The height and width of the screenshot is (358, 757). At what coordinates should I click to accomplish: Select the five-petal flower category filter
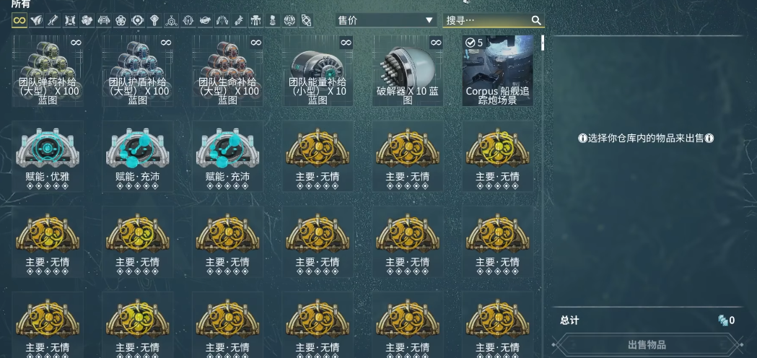tap(121, 20)
